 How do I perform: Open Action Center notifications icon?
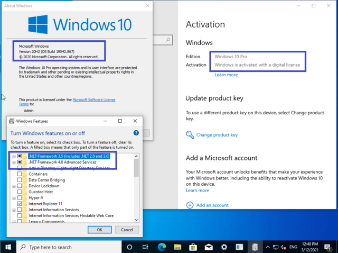click(x=327, y=247)
